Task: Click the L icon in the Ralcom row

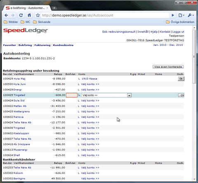Action: tap(79, 173)
